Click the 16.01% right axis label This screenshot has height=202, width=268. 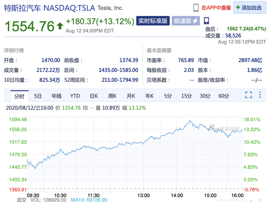click(252, 119)
